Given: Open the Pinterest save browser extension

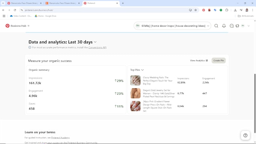Looking at the screenshot, I should 204,10.
